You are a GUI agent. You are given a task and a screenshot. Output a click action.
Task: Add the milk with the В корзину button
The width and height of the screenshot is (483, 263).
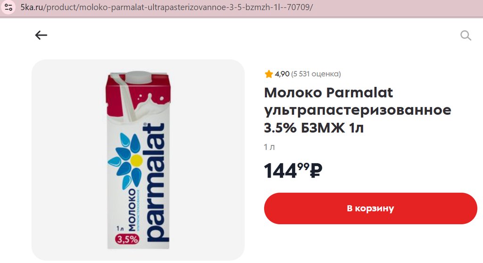(370, 208)
